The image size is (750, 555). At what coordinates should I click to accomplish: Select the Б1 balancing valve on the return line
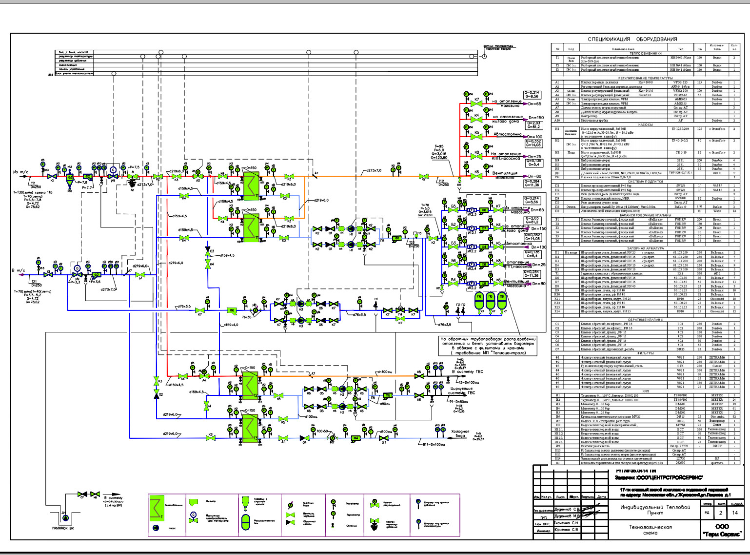[x=140, y=274]
